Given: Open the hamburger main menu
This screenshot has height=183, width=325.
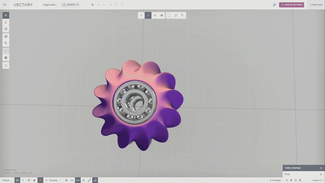Looking at the screenshot, I should (x=5, y=5).
